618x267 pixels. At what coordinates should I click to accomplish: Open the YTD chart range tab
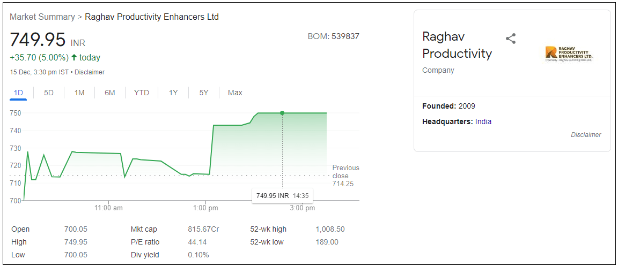point(142,93)
